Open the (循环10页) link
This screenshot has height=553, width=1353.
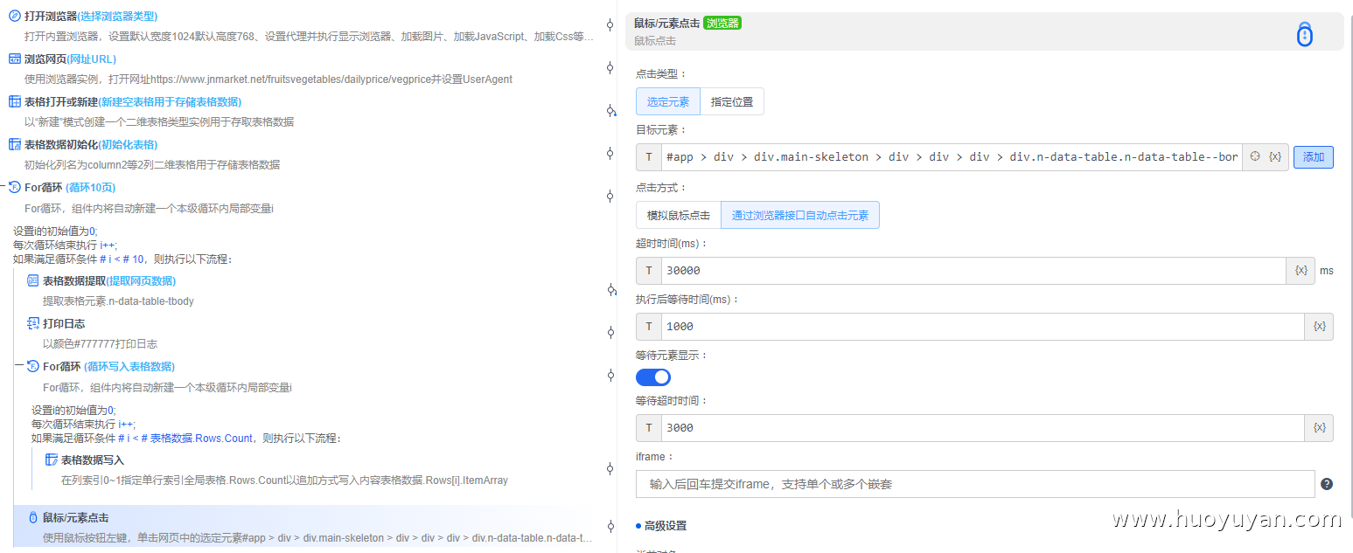[90, 187]
